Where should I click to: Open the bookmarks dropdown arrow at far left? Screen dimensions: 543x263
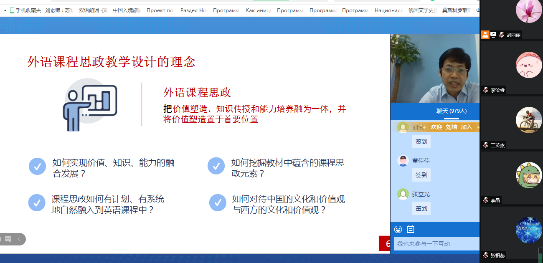click(5, 10)
